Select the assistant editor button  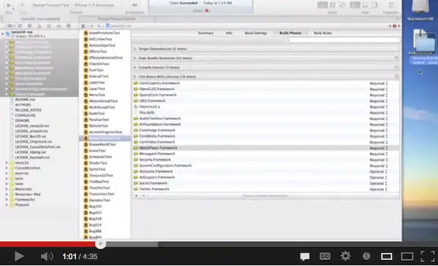pyautogui.click(x=333, y=5)
